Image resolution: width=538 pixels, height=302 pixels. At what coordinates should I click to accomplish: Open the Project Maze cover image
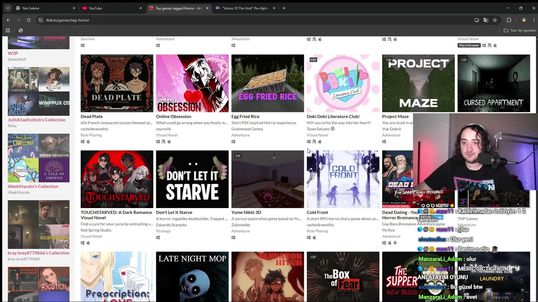tap(418, 83)
